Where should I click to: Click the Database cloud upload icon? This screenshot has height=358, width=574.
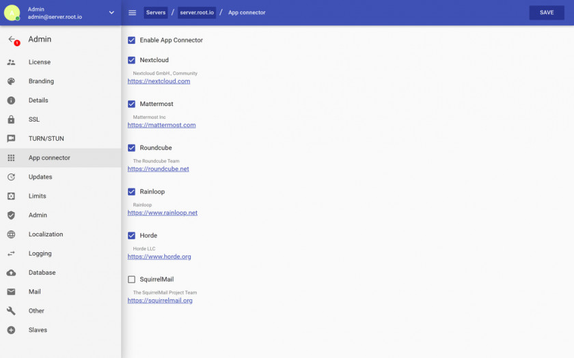(12, 273)
